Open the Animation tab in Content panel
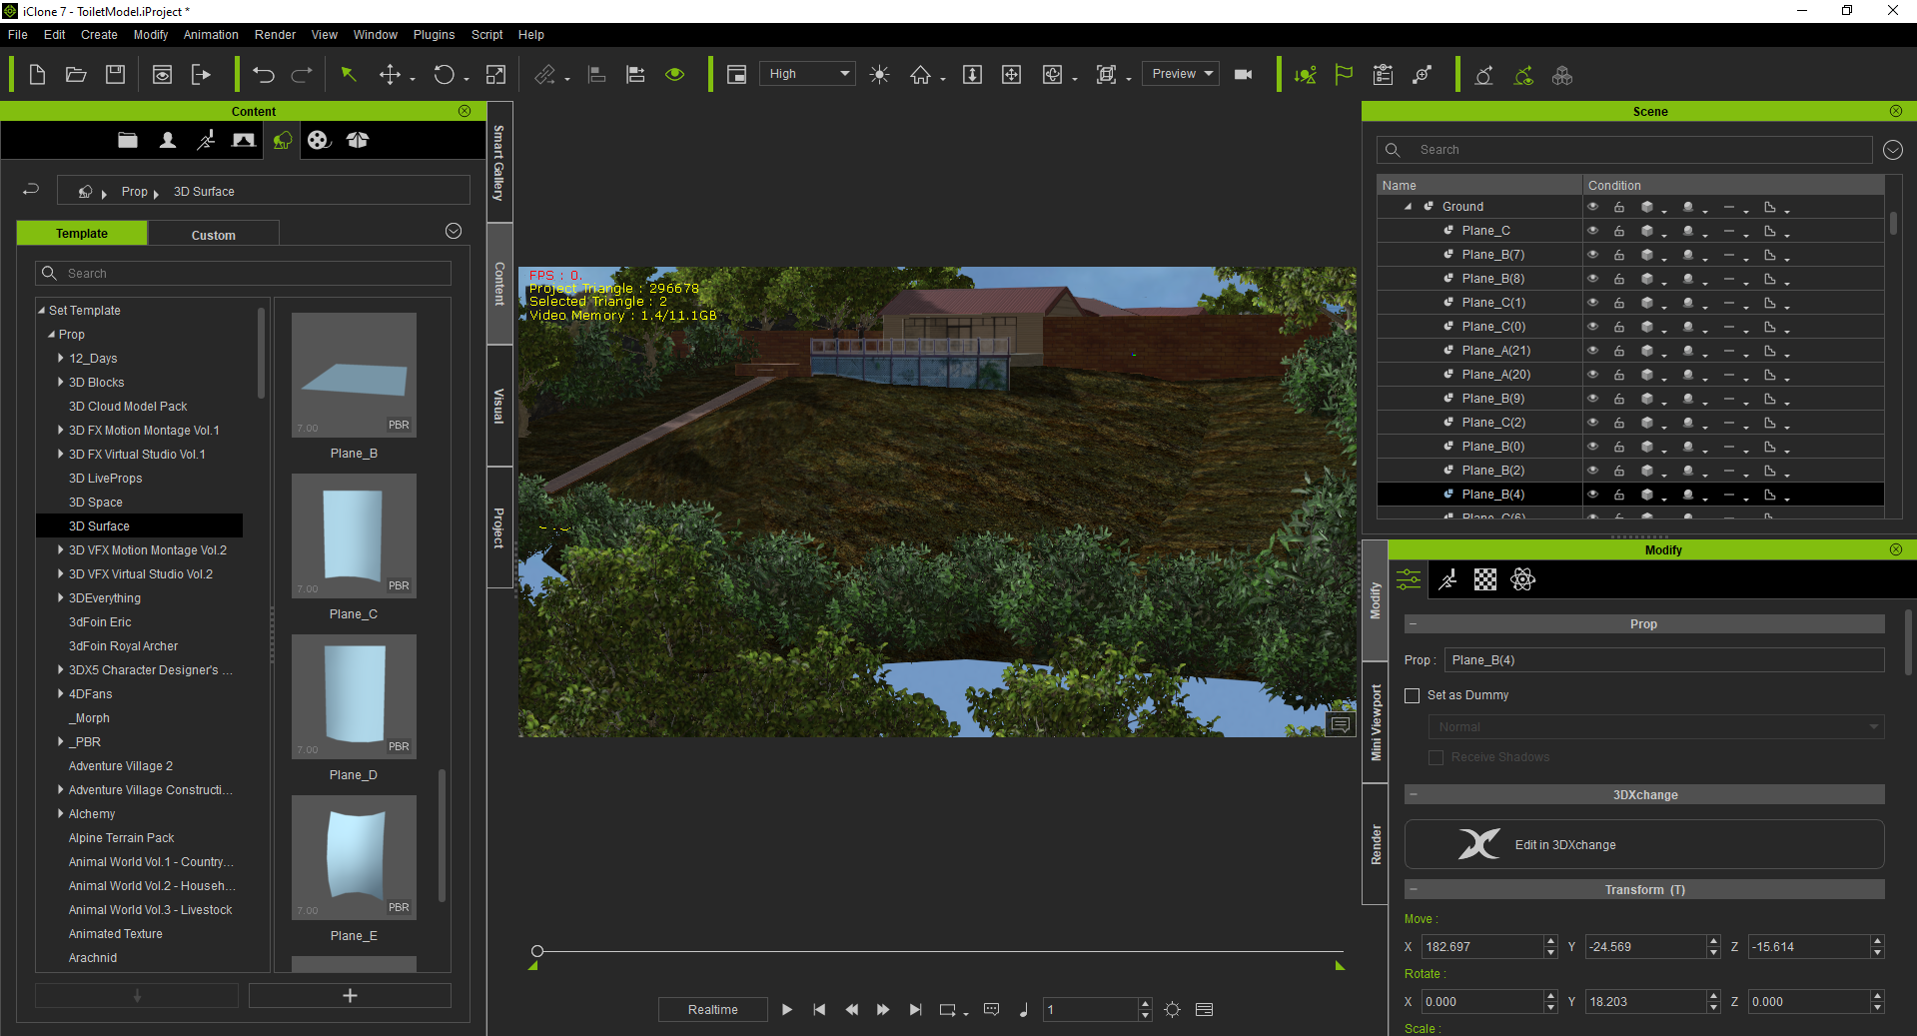 coord(206,141)
